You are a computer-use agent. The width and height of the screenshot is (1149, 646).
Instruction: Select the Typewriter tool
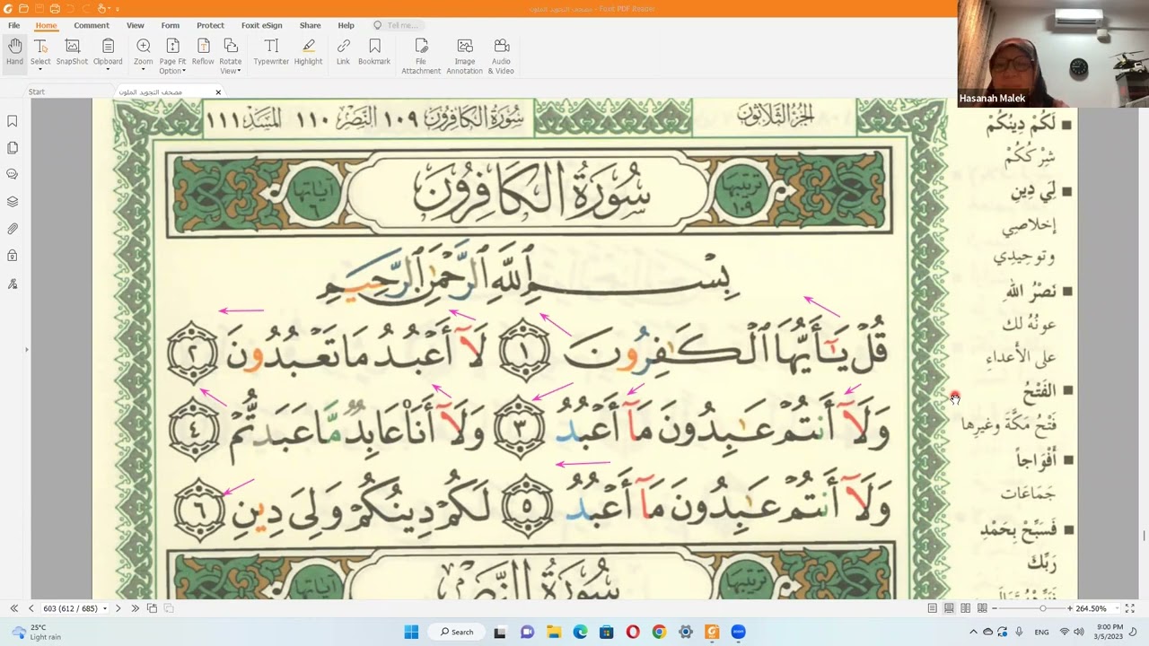click(x=271, y=52)
